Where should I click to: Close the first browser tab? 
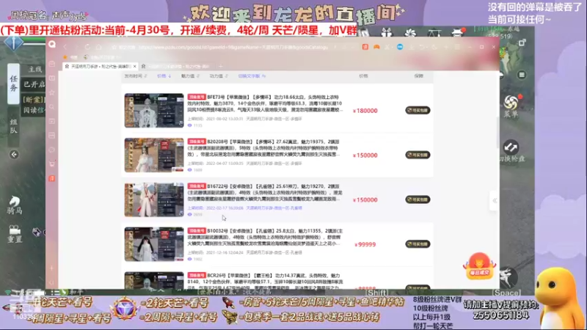pos(135,66)
